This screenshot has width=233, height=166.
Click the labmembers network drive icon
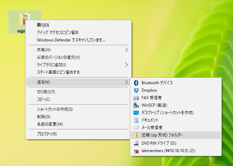136,150
